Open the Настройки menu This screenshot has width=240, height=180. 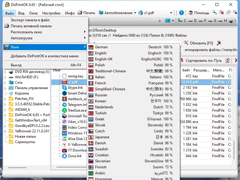coord(51,13)
